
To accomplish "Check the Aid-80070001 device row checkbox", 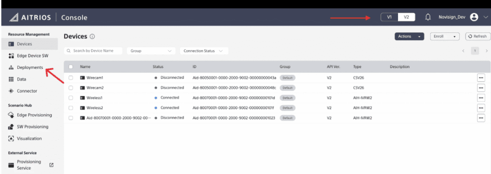I will pyautogui.click(x=71, y=118).
